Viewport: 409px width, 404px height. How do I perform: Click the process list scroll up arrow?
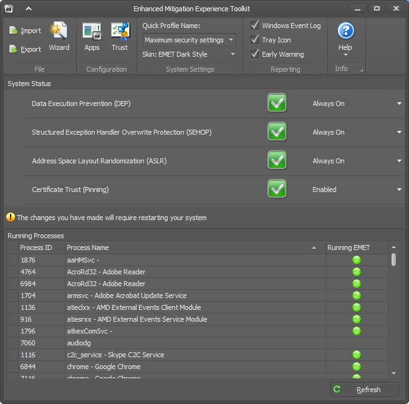(x=393, y=248)
